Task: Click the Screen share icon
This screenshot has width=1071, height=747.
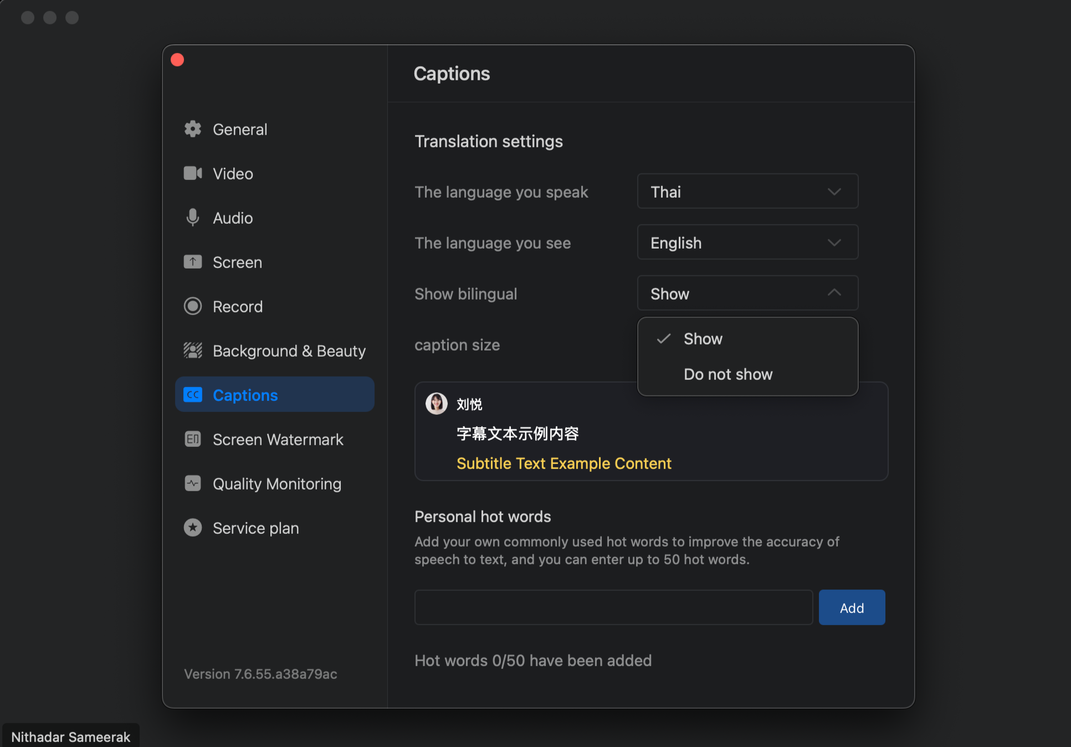Action: pos(192,262)
